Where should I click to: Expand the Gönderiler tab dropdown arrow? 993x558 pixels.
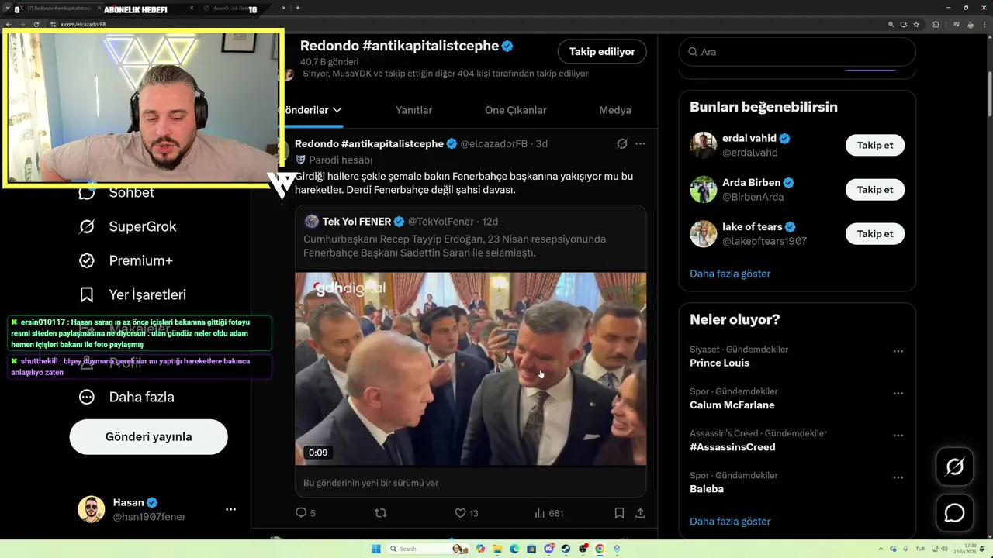point(337,110)
